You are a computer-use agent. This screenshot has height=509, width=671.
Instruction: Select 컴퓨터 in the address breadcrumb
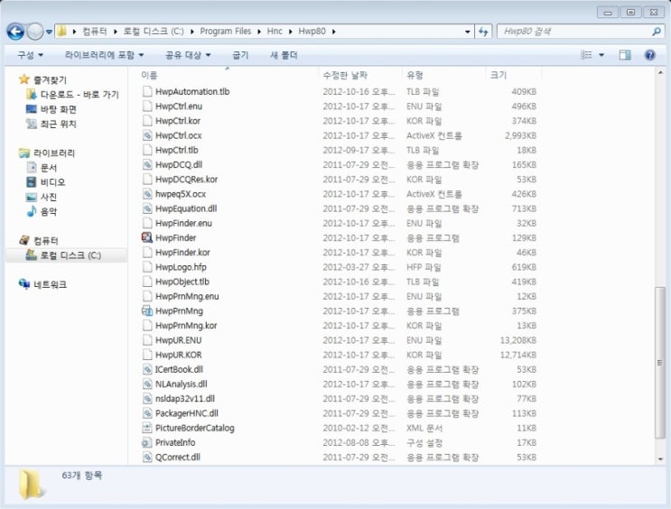click(94, 32)
